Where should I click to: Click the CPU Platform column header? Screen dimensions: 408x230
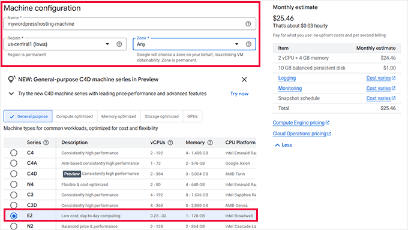click(x=241, y=143)
